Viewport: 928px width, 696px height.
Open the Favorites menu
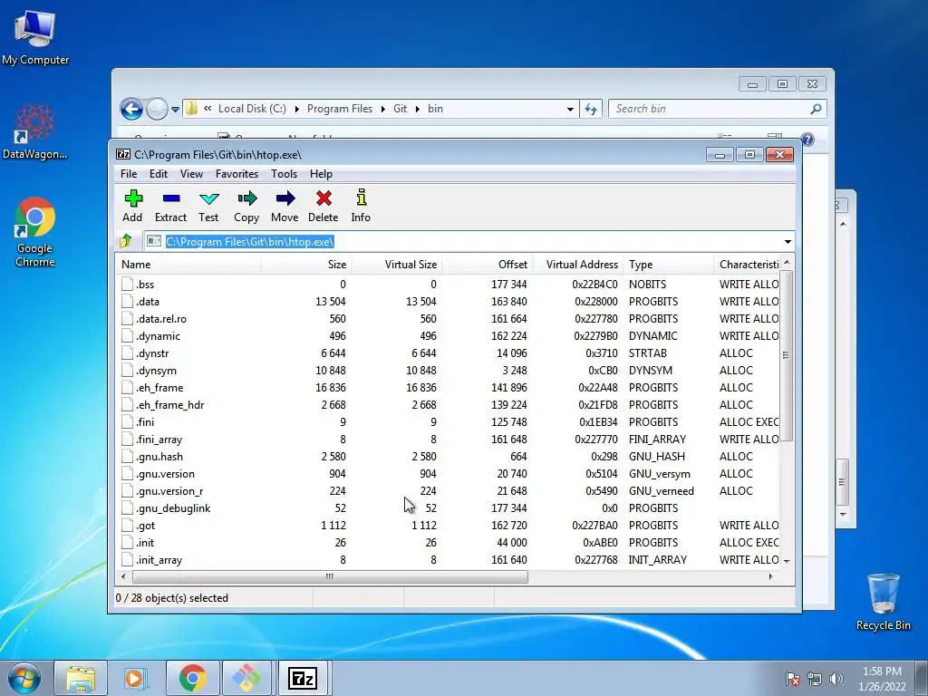point(237,174)
